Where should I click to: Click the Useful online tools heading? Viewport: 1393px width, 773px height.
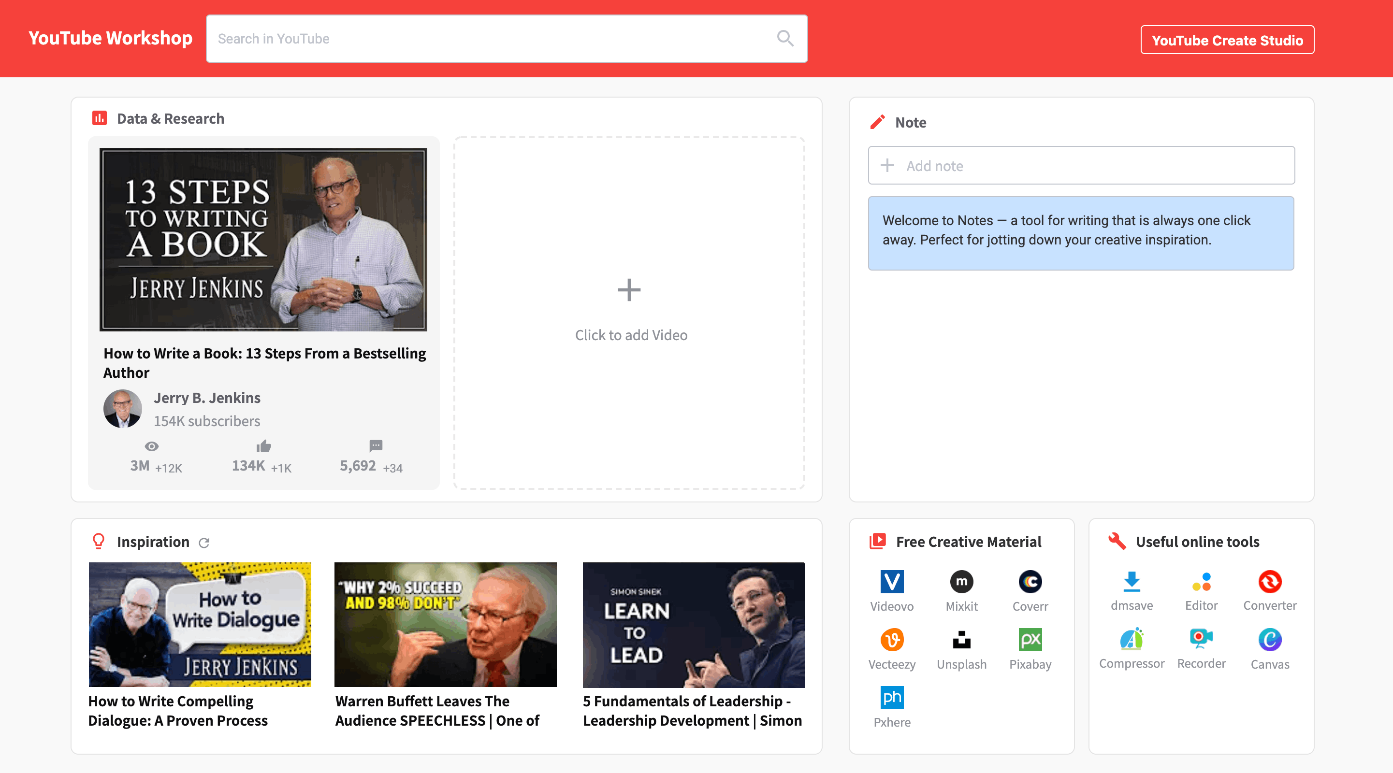[x=1198, y=542]
